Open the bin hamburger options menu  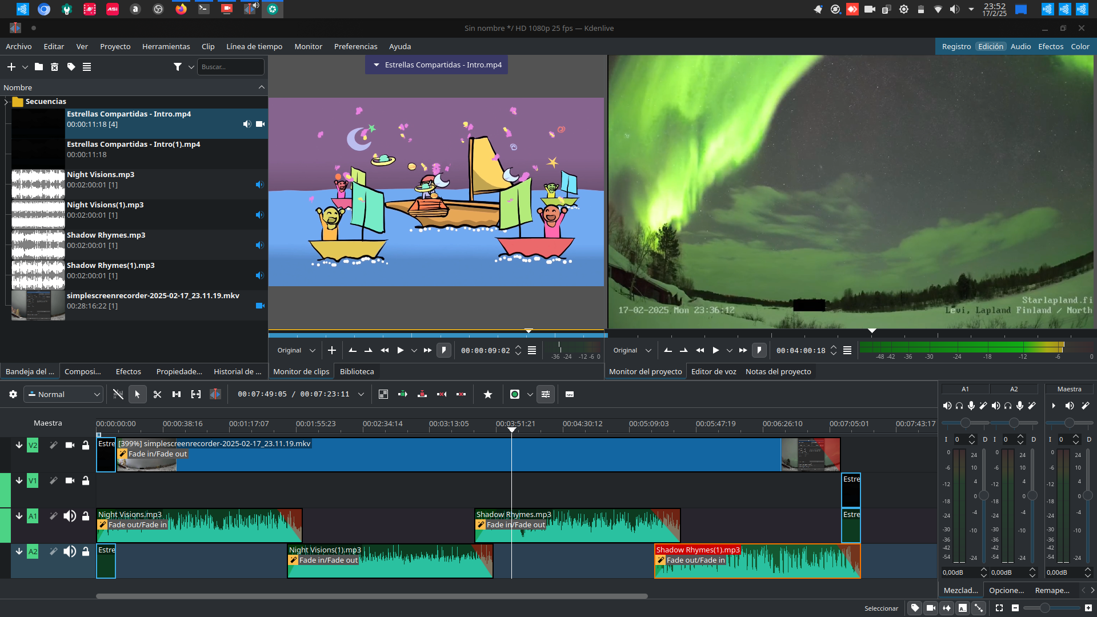pos(87,67)
